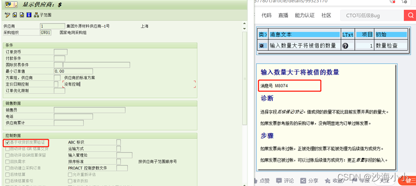Click the 输入管理处 input field
Viewport: 416px width, 186px height.
click(x=124, y=155)
